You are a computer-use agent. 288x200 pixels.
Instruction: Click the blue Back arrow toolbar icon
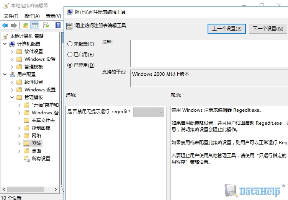[x=5, y=25]
